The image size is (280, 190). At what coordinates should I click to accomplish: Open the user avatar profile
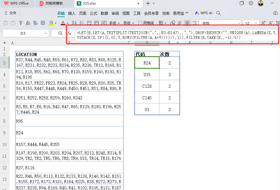tap(261, 3)
